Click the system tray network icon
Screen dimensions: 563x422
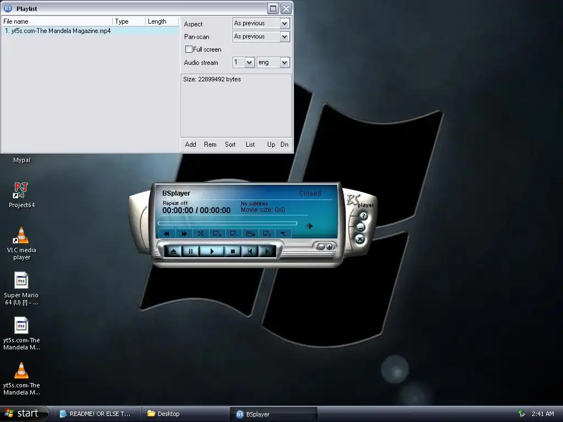coord(522,414)
